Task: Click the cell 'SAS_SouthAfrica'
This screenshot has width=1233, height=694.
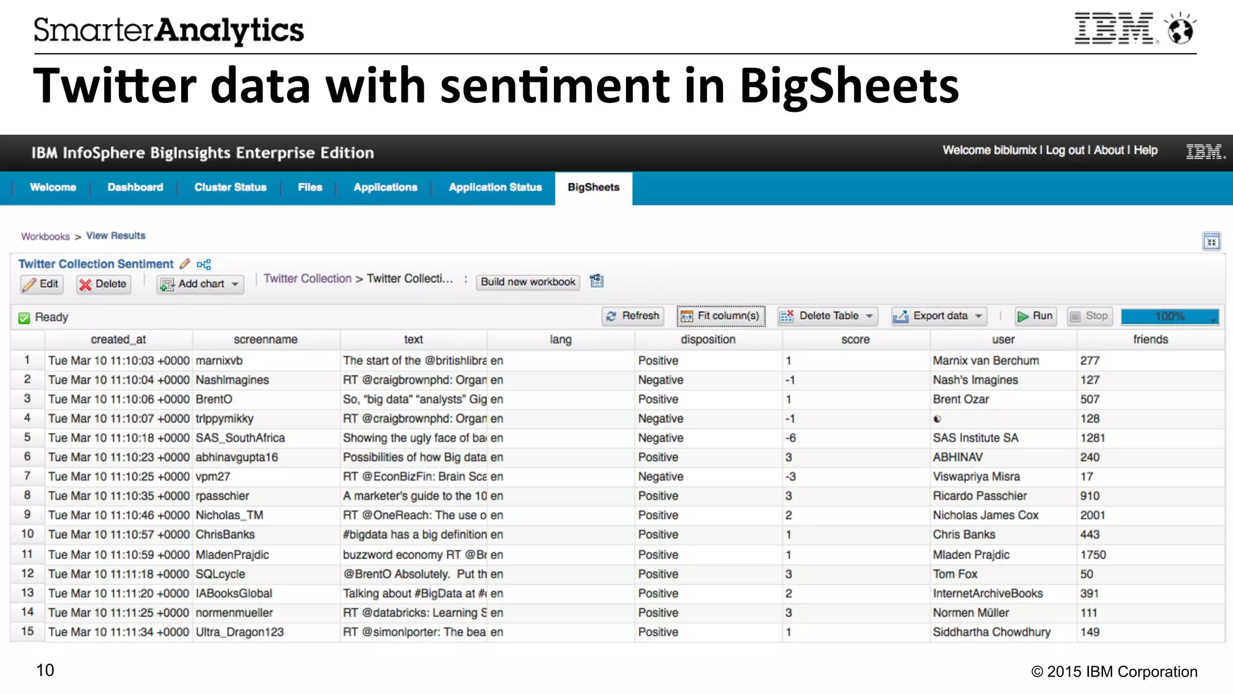Action: click(266, 438)
